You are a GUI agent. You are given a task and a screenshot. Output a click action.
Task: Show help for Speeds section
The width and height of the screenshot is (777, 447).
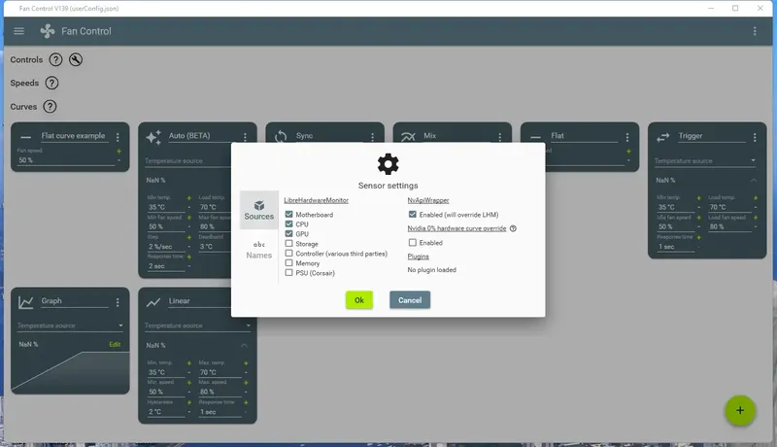point(51,83)
